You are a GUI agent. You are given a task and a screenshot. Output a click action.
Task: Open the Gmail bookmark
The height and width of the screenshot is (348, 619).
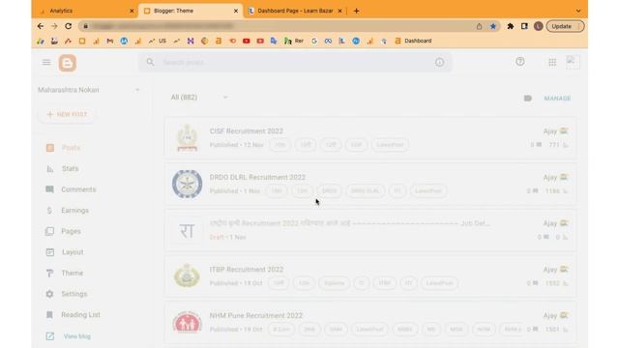pyautogui.click(x=109, y=41)
